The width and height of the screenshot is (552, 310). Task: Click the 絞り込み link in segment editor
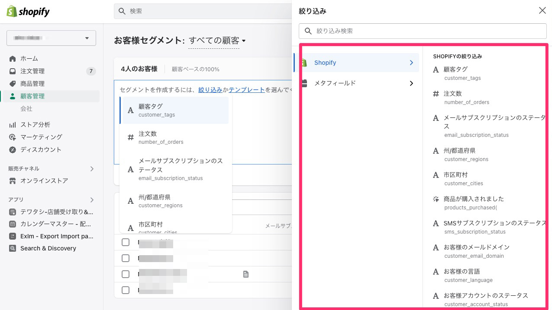(x=210, y=90)
